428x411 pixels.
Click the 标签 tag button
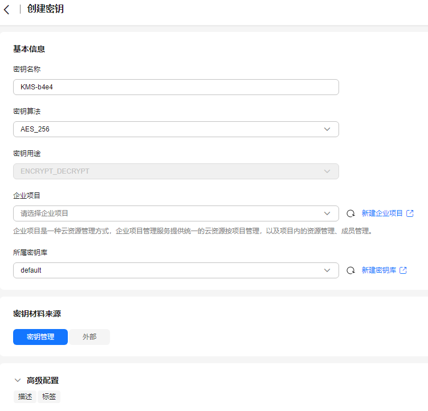coord(49,397)
